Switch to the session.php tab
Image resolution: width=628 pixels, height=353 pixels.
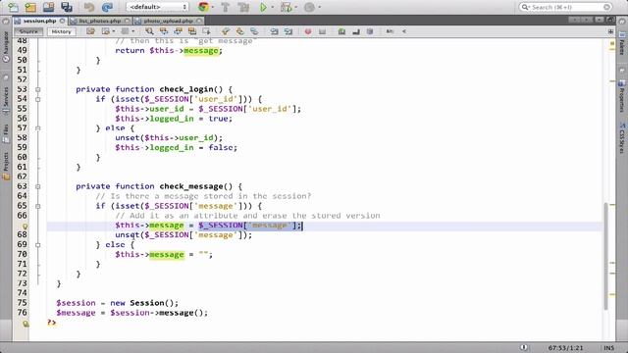pyautogui.click(x=39, y=21)
